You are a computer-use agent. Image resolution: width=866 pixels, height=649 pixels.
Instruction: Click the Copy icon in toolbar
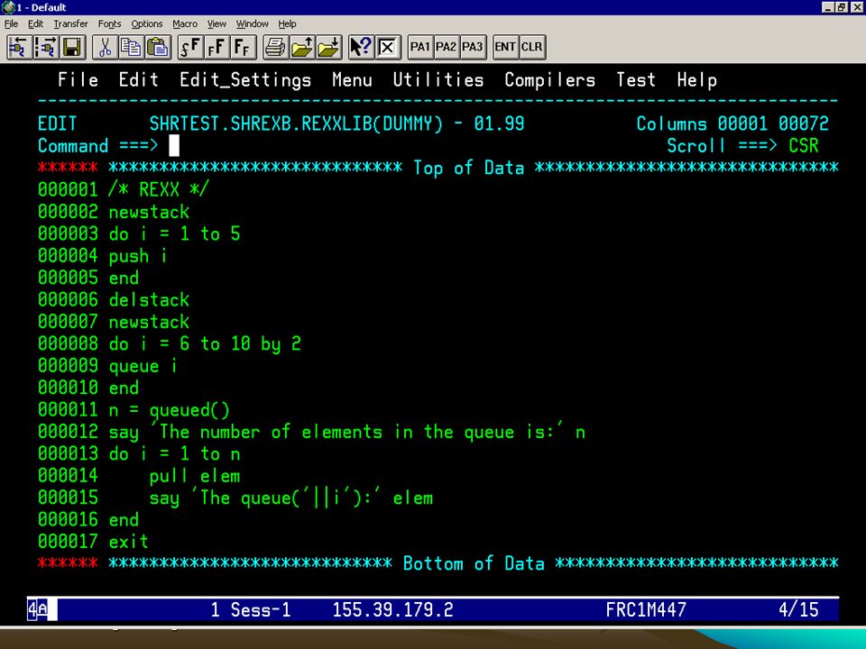coord(131,47)
